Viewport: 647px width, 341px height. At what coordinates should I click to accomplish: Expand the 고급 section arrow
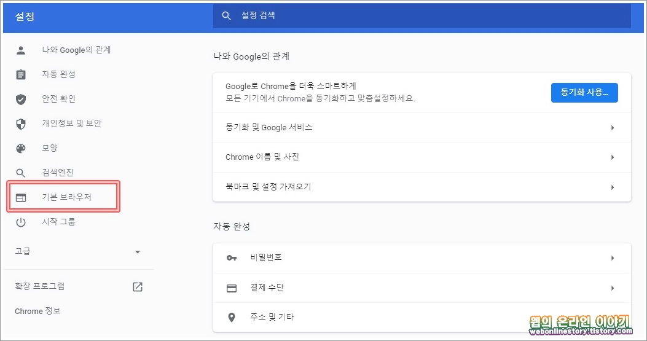[x=138, y=252]
